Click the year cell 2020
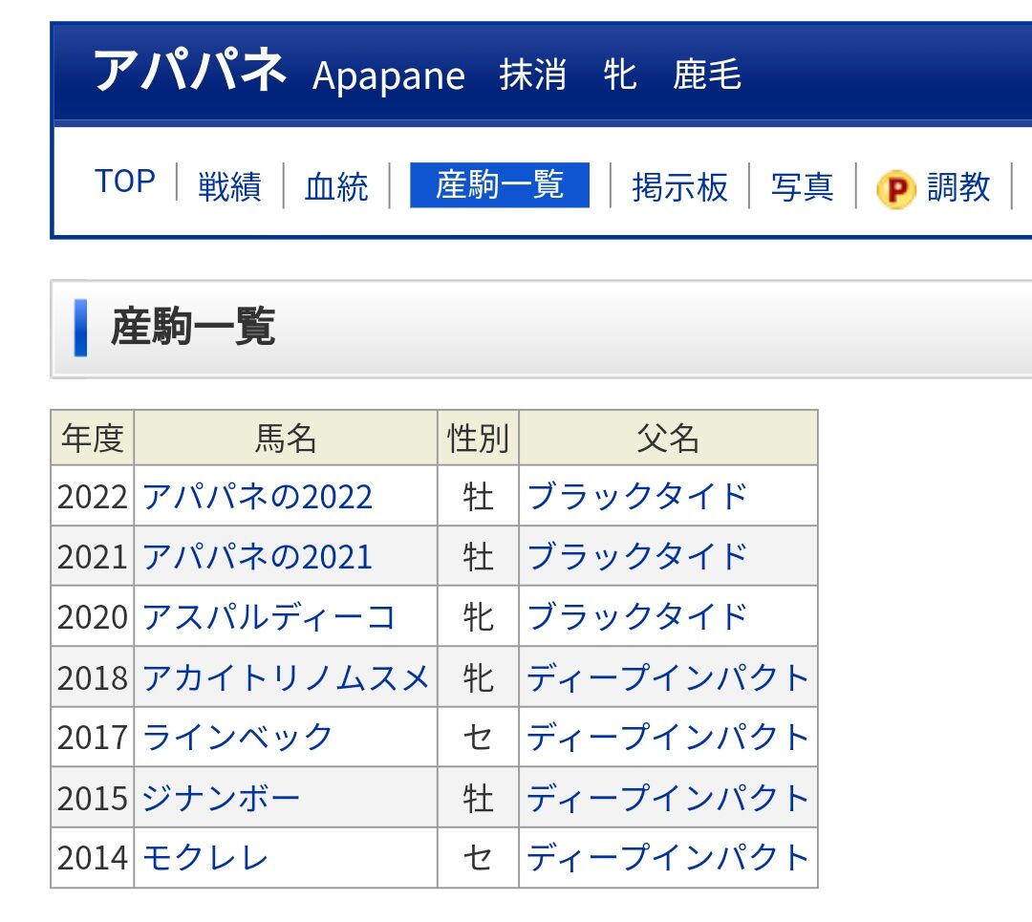The width and height of the screenshot is (1032, 922). pyautogui.click(x=92, y=617)
